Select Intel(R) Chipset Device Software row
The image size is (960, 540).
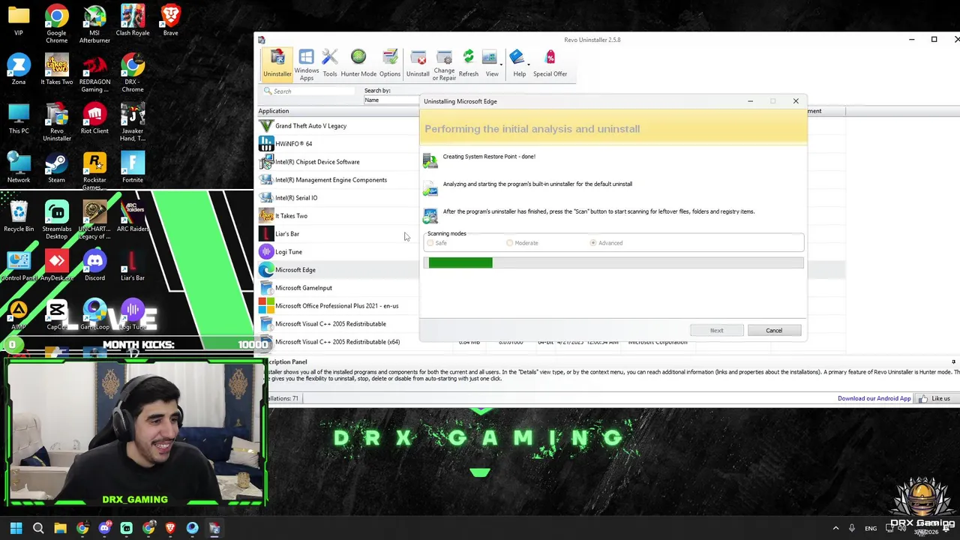click(338, 162)
